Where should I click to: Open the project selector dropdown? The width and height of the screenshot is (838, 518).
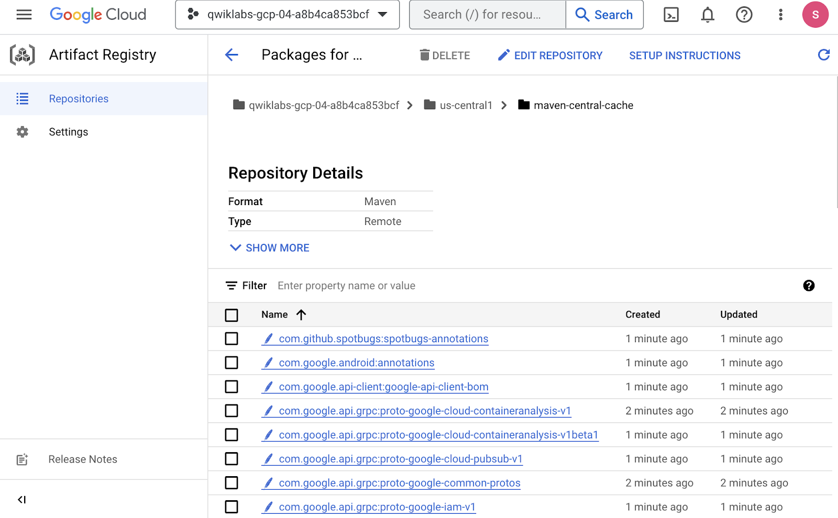pos(288,15)
